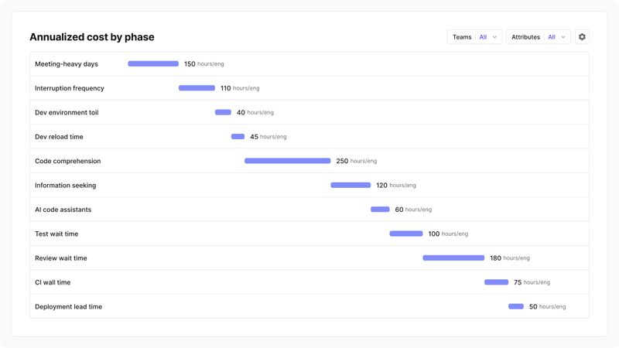
Task: Click the AI code assistants bar
Action: 380,210
